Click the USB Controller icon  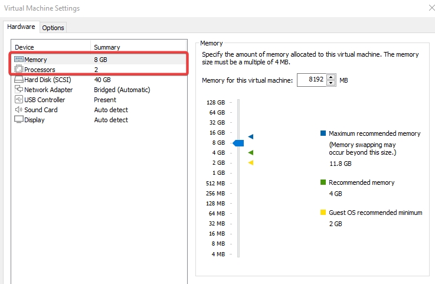(19, 100)
